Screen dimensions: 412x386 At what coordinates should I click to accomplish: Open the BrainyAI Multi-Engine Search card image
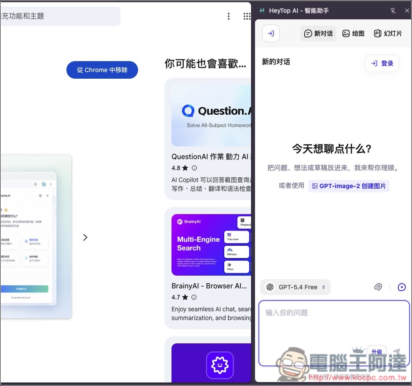(211, 245)
